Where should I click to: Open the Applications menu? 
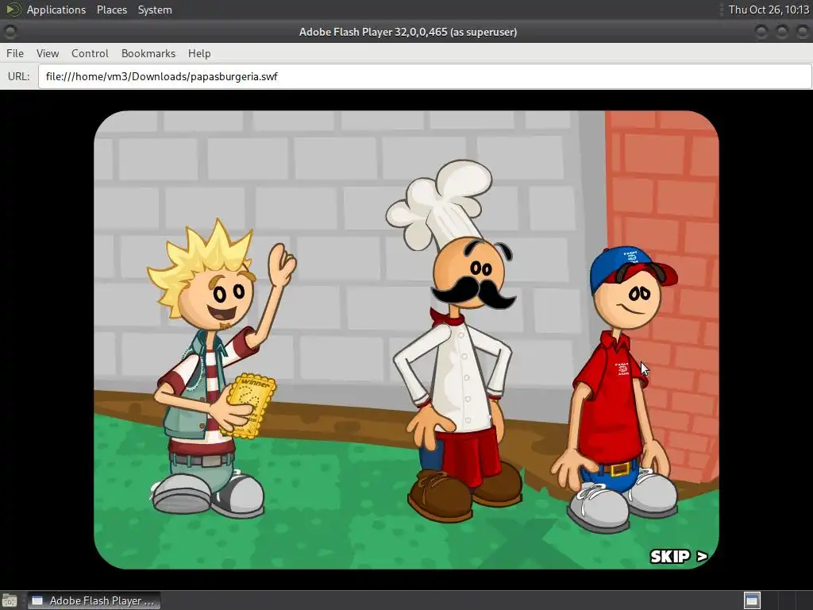click(56, 10)
